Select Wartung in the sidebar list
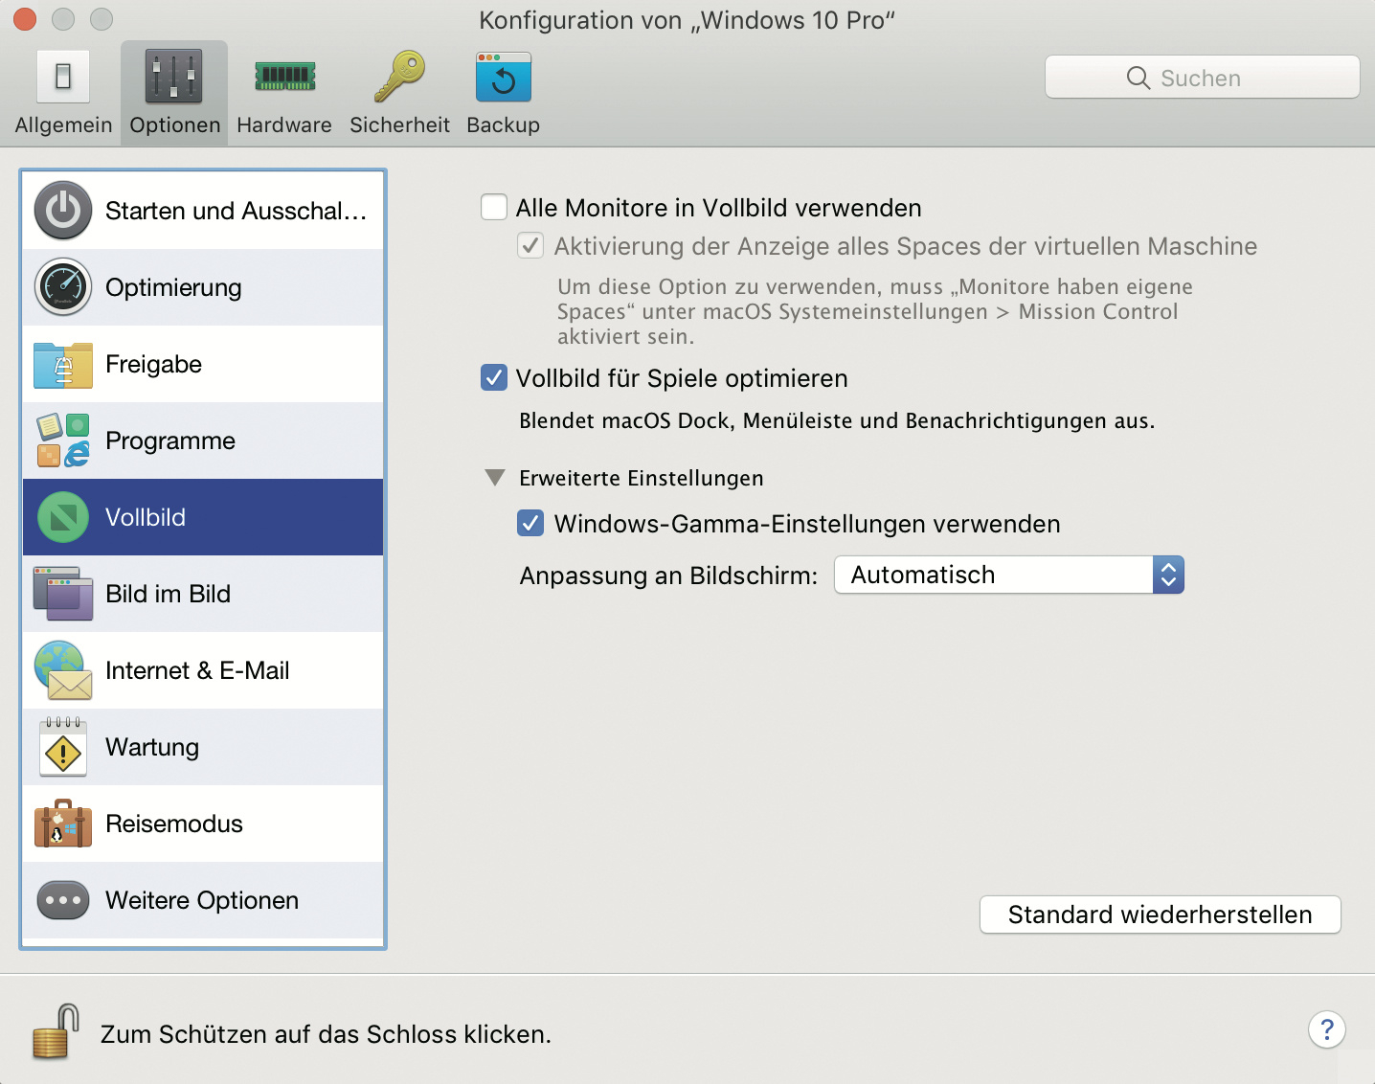Viewport: 1375px width, 1084px height. point(203,747)
